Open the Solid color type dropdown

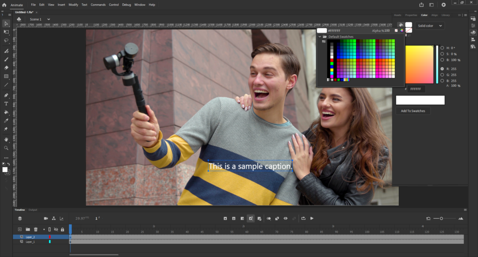pos(430,26)
